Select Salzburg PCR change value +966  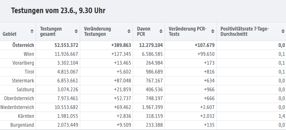pos(209,90)
